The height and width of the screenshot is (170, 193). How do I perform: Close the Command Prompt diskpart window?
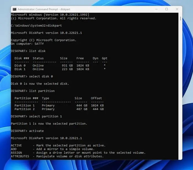tap(177, 9)
